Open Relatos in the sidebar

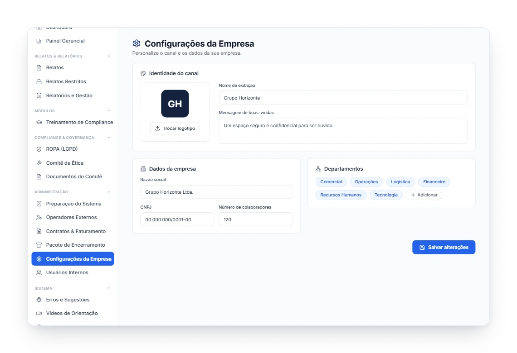[73, 68]
